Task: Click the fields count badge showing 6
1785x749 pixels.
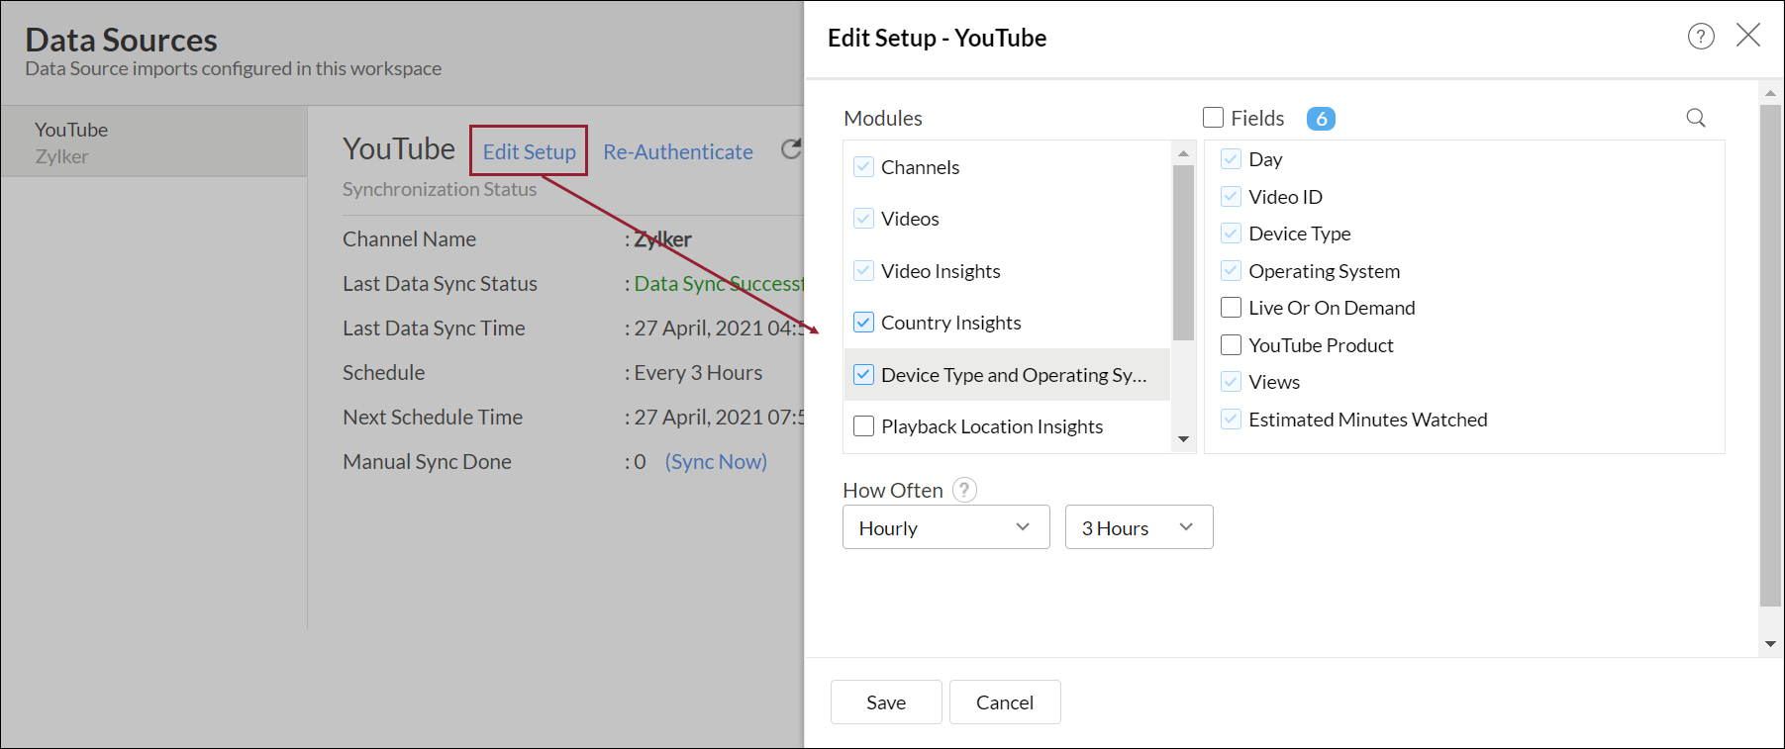Action: click(1320, 119)
